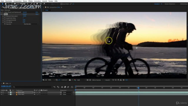This screenshot has width=188, height=106.
Task: Open the graph editor icon
Action: [x=72, y=87]
